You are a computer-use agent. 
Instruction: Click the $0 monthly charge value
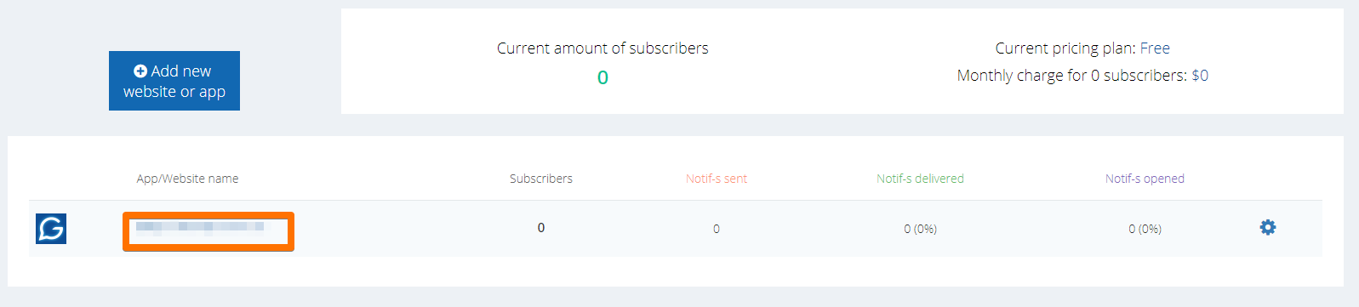(1200, 76)
